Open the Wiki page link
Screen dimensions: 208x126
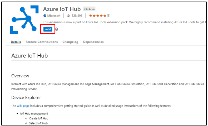click(x=23, y=106)
